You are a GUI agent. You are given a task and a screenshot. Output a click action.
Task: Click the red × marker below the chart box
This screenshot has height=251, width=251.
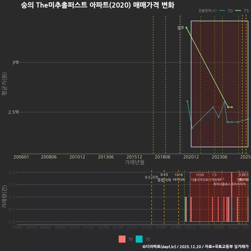(x=229, y=147)
